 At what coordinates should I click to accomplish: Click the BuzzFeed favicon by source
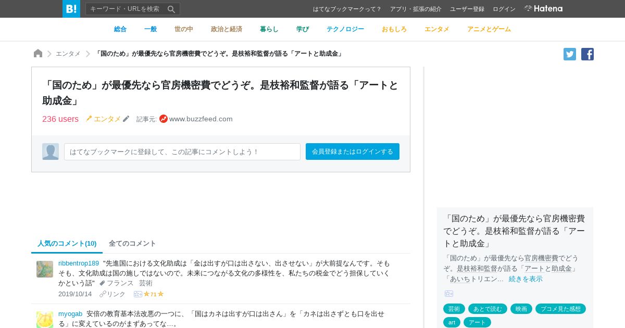point(164,119)
